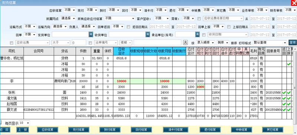The image size is (297, 135).
Task: Click the clear icon beside 承运单位(车号) field
Action: 198,35
